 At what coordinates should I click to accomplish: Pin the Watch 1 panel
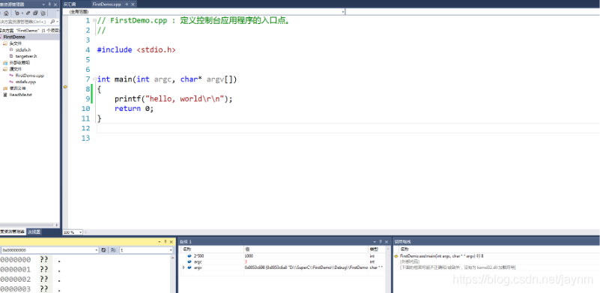coord(381,242)
